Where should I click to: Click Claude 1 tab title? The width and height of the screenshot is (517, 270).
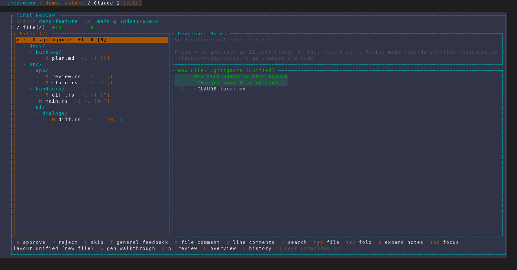[107, 3]
